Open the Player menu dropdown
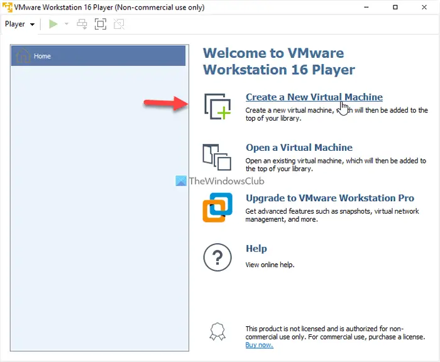The image size is (440, 362). click(19, 24)
